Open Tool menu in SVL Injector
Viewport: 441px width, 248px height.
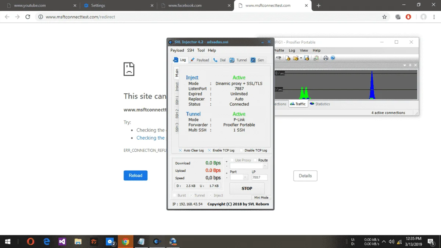[201, 50]
